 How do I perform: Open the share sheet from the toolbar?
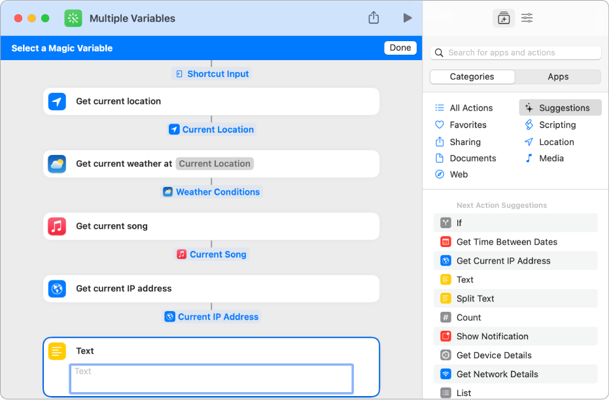(374, 18)
